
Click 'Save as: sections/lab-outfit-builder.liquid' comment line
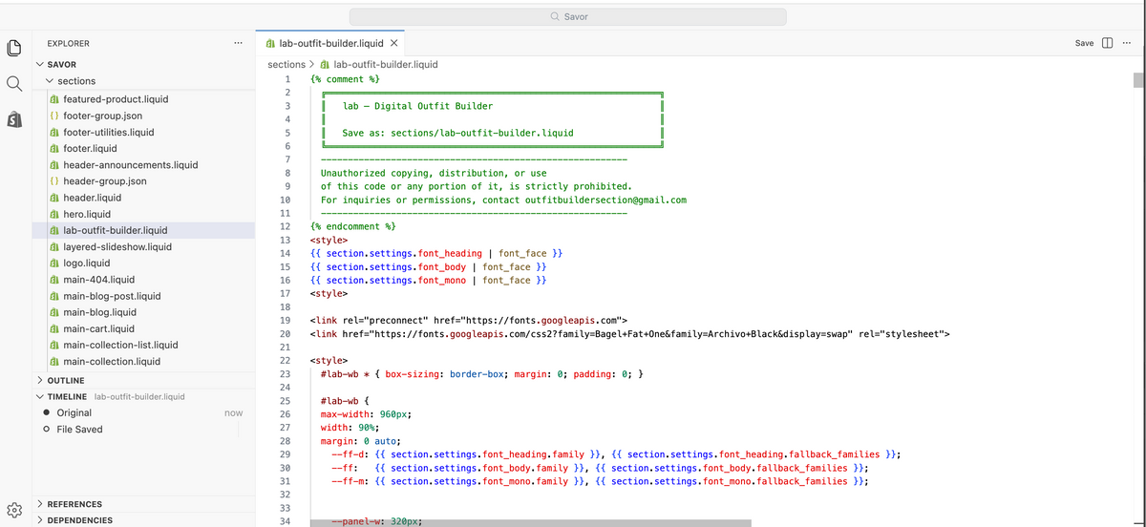click(x=457, y=133)
